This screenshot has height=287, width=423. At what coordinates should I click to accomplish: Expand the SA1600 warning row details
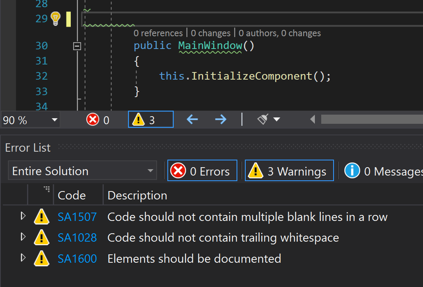23,258
